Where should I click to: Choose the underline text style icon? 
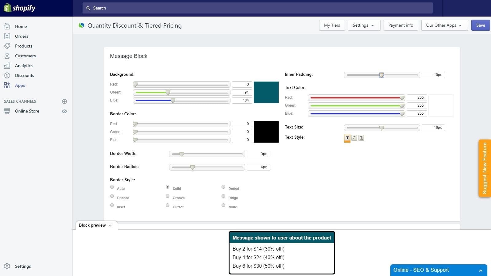(361, 138)
